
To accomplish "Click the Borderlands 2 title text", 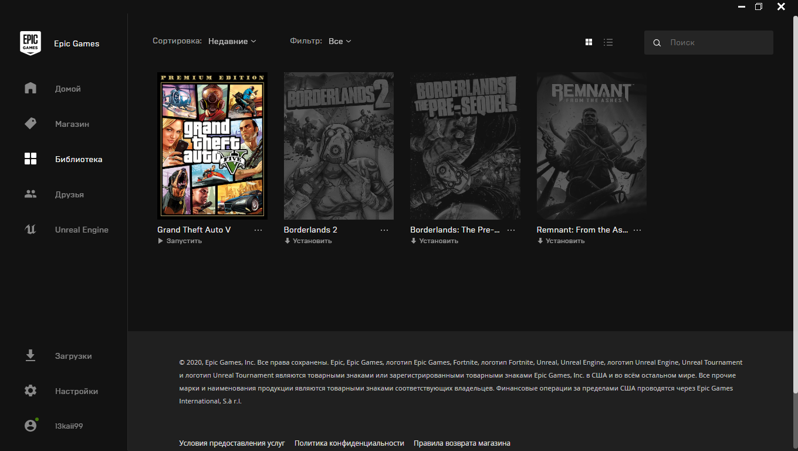I will pos(310,230).
